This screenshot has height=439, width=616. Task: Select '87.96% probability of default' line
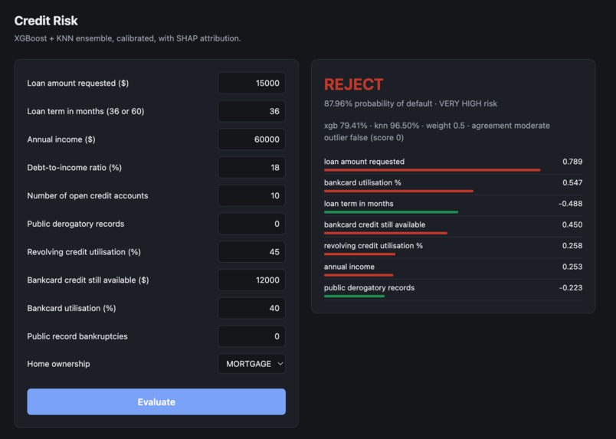pyautogui.click(x=411, y=103)
